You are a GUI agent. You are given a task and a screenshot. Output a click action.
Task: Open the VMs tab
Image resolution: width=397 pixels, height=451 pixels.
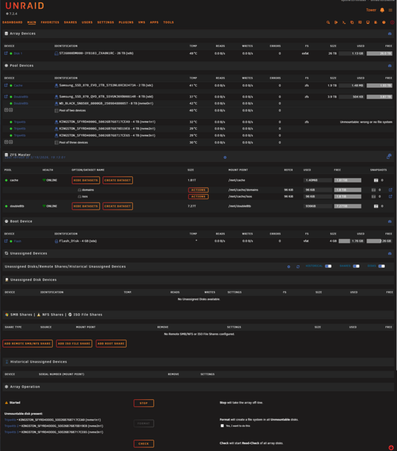click(142, 22)
